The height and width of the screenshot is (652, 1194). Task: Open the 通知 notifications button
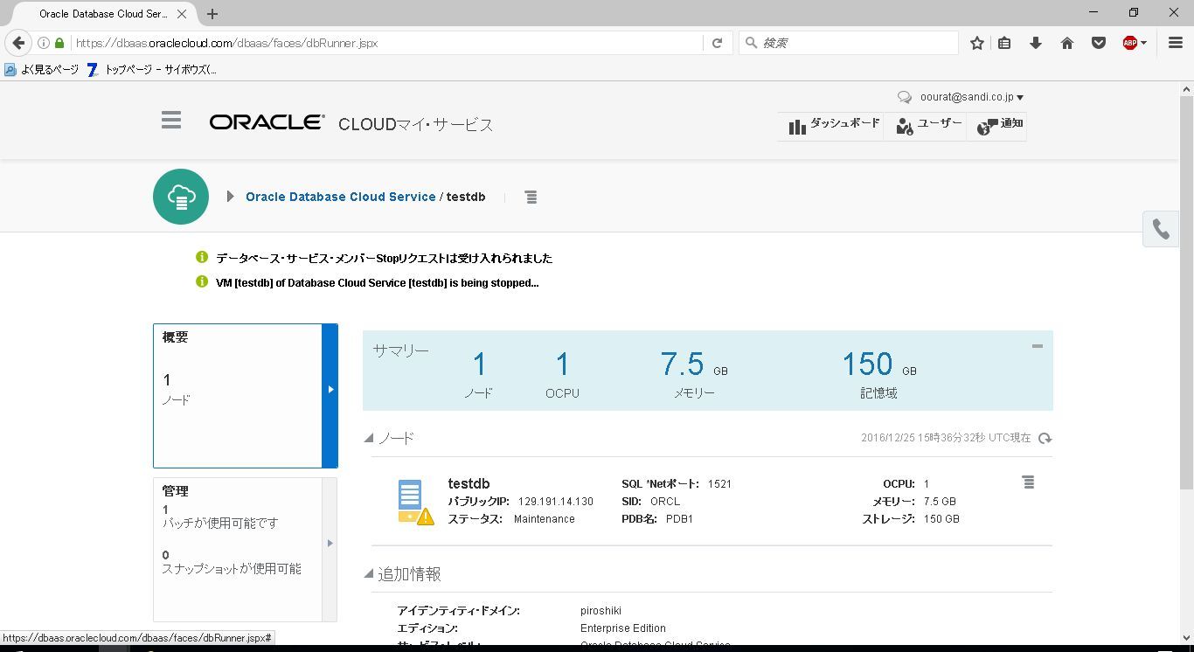pyautogui.click(x=999, y=125)
